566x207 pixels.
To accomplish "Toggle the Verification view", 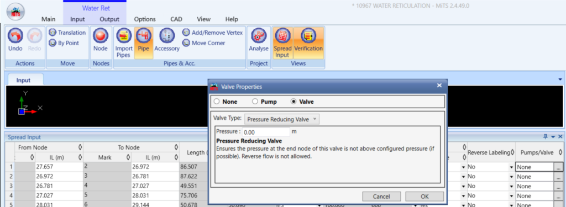I will pos(308,43).
